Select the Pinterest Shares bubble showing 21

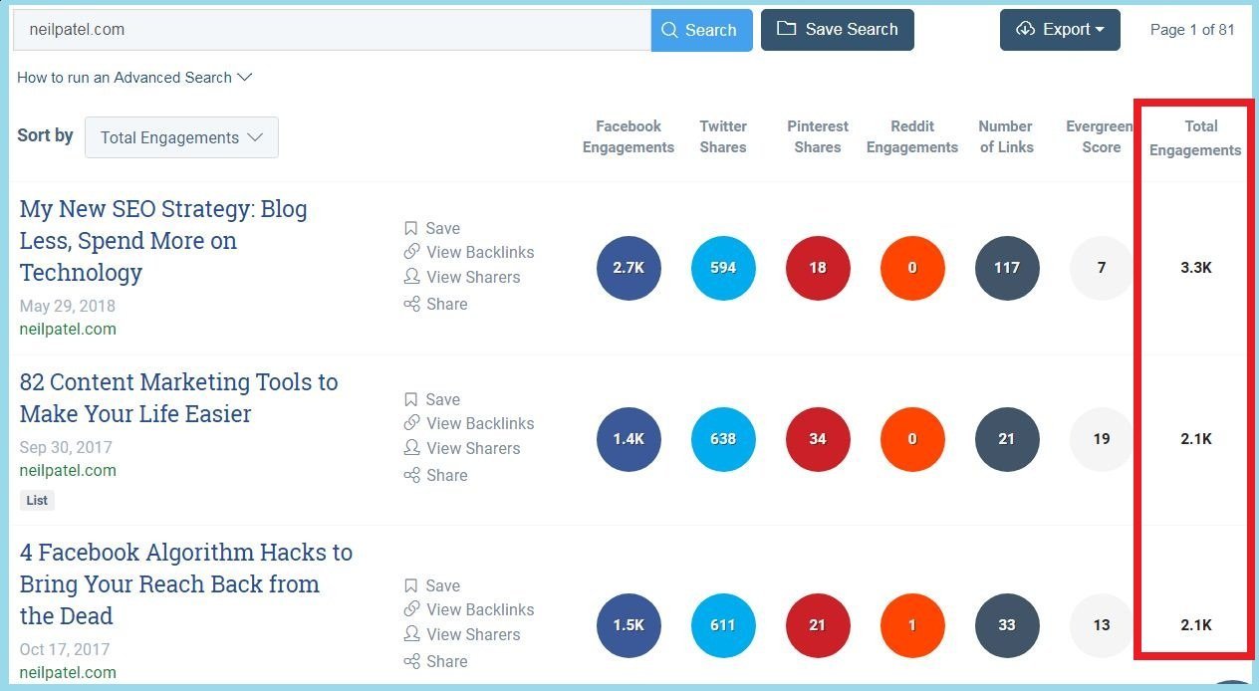click(818, 625)
